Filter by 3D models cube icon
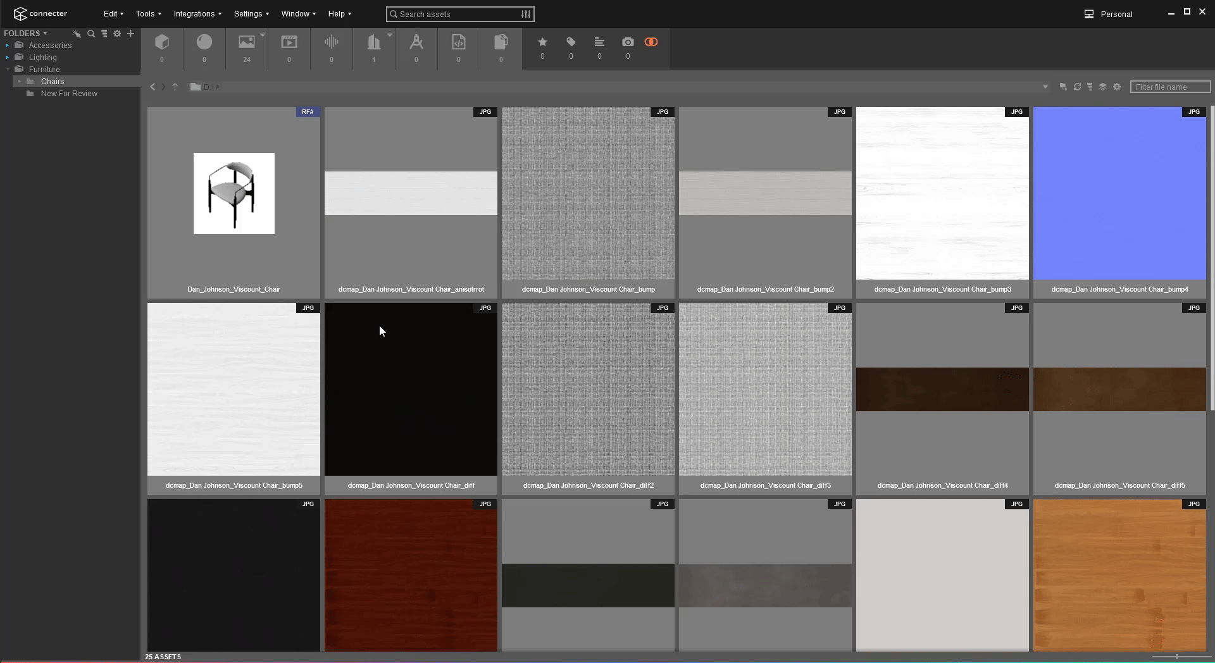This screenshot has width=1215, height=663. coord(162,42)
